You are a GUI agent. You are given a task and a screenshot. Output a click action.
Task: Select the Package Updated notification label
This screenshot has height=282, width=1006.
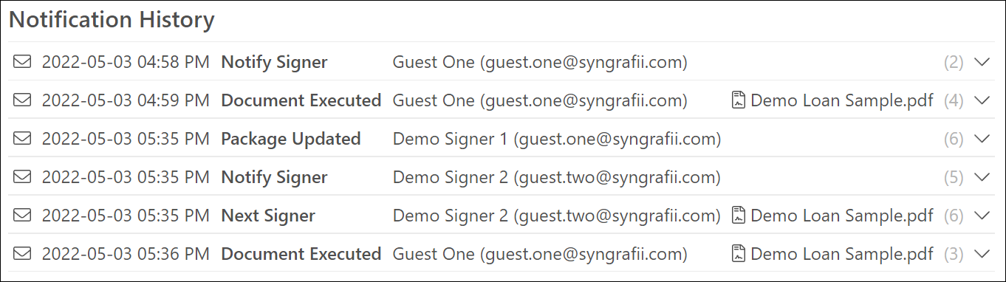point(291,139)
